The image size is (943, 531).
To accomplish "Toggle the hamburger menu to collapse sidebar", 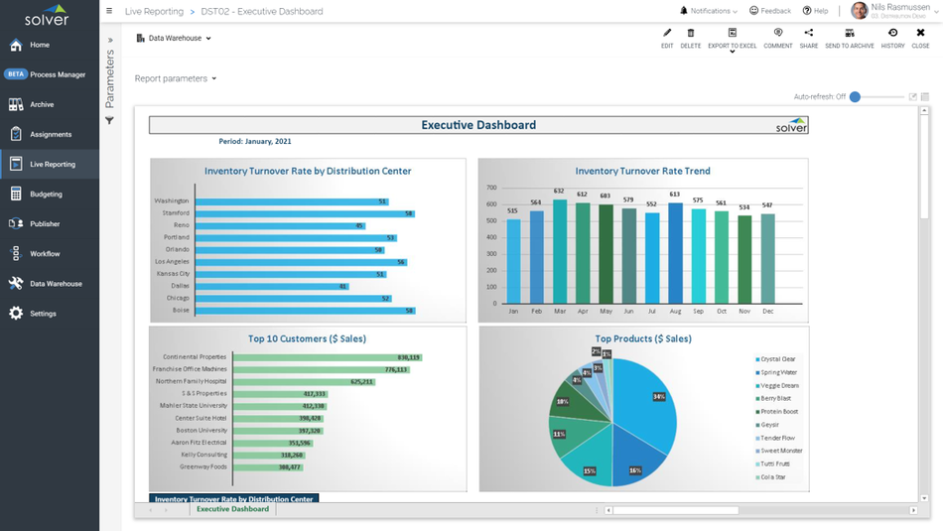I will [x=109, y=12].
